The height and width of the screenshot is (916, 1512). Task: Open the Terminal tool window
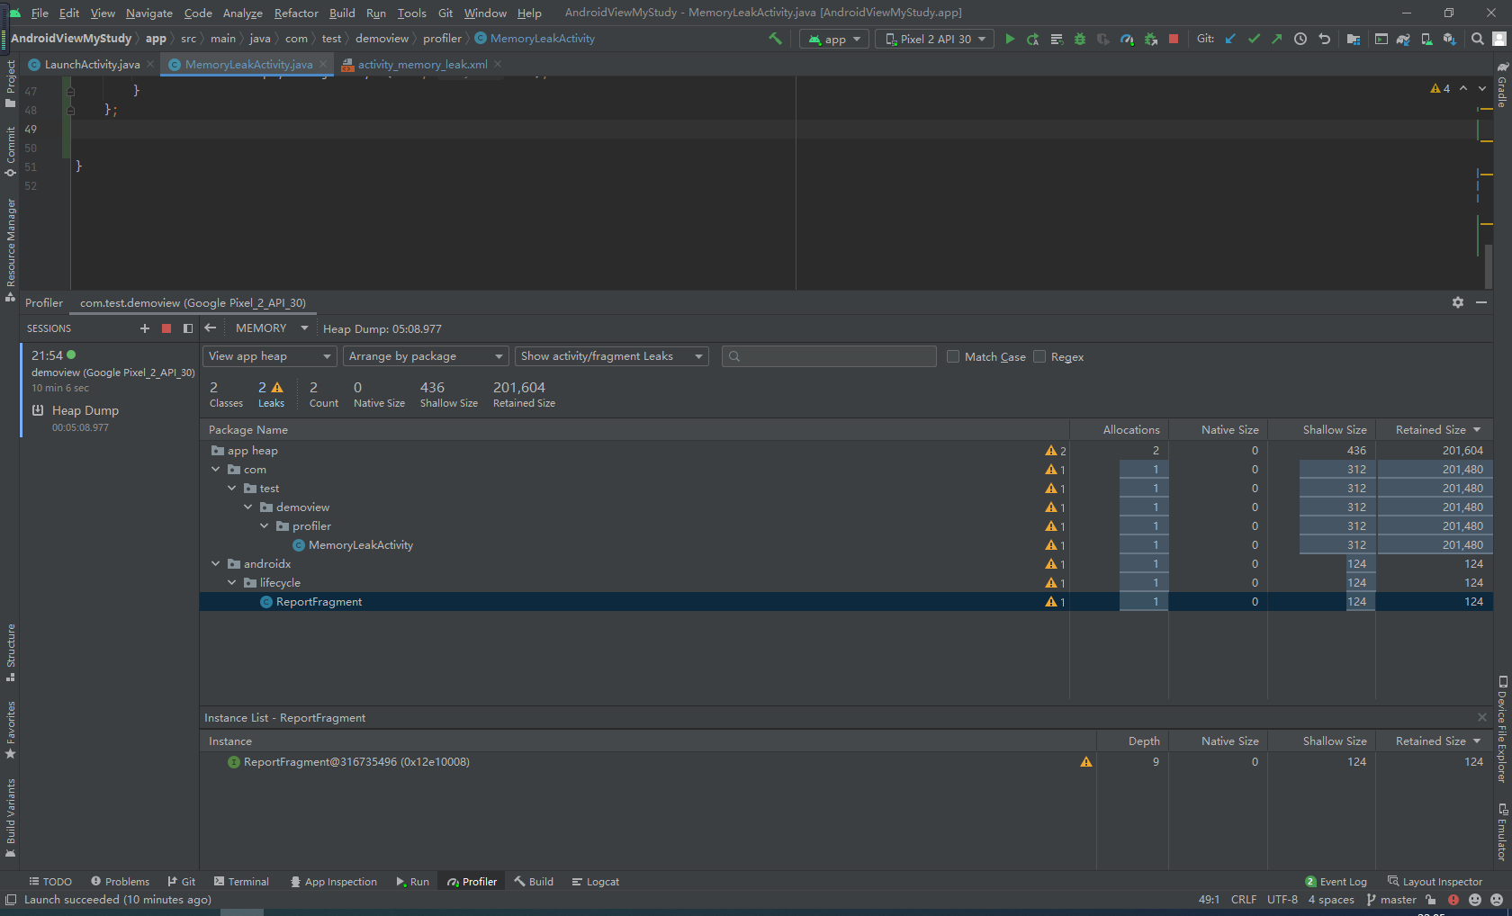pyautogui.click(x=241, y=881)
